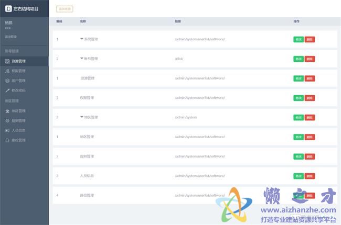Viewport: 341px width, 225px height.
Task: Collapse the 账号管理 table row arrow
Action: pyautogui.click(x=82, y=59)
